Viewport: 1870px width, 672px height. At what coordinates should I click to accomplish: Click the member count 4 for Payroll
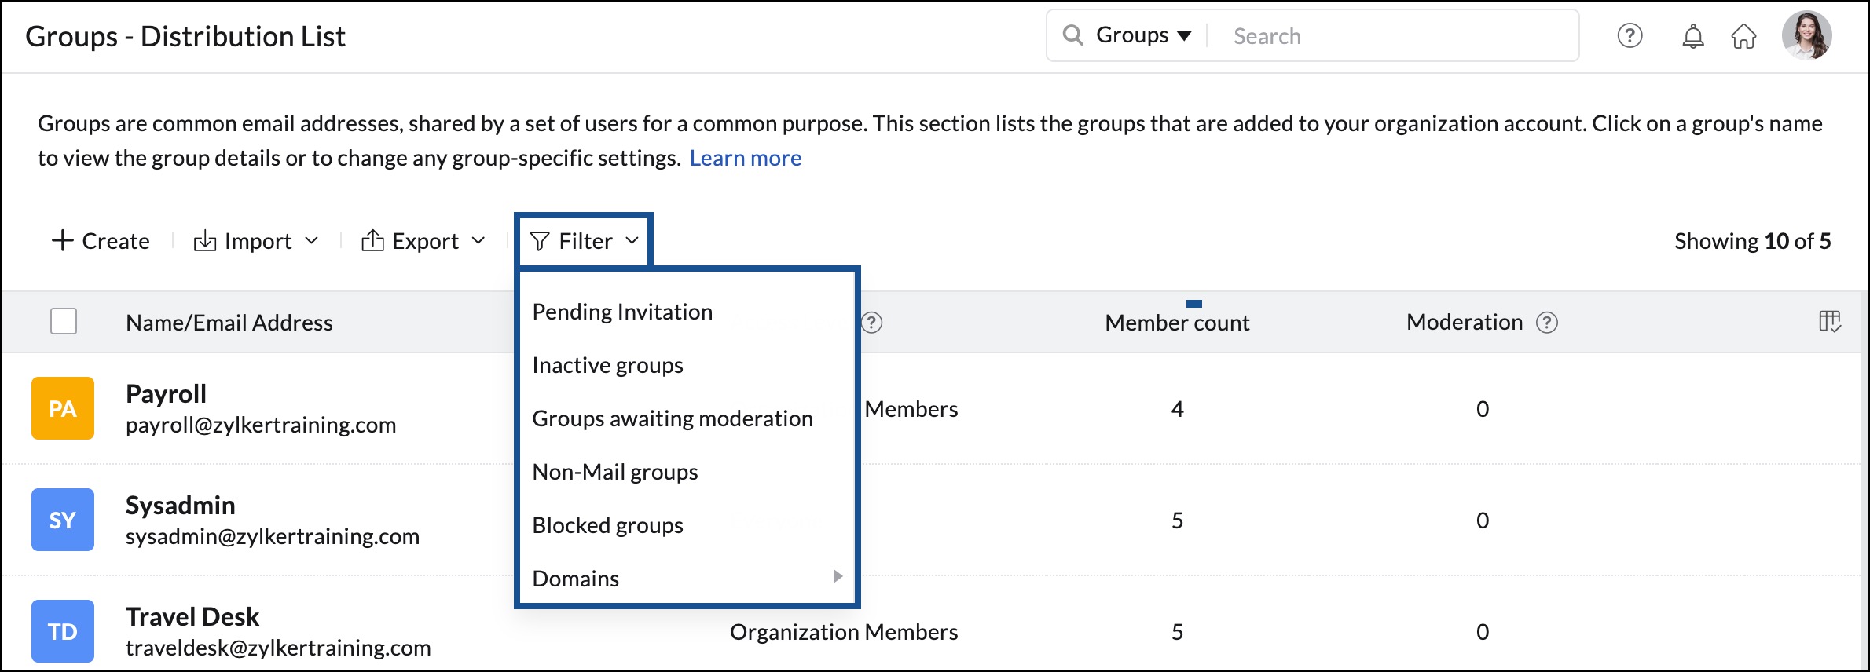[x=1177, y=409]
